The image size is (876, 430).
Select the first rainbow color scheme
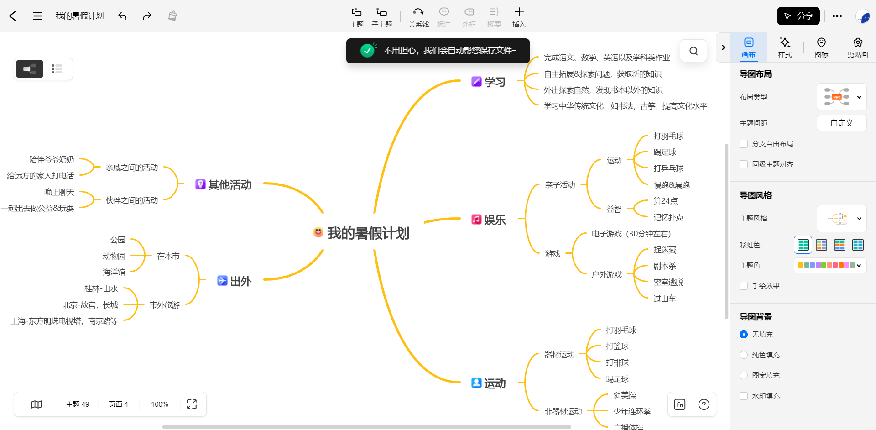[803, 245]
